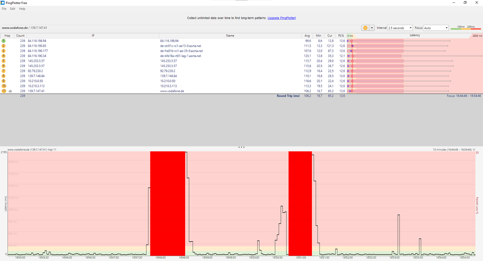The width and height of the screenshot is (483, 261).
Task: Click the panel splitter three-dot handle
Action: pos(241,147)
